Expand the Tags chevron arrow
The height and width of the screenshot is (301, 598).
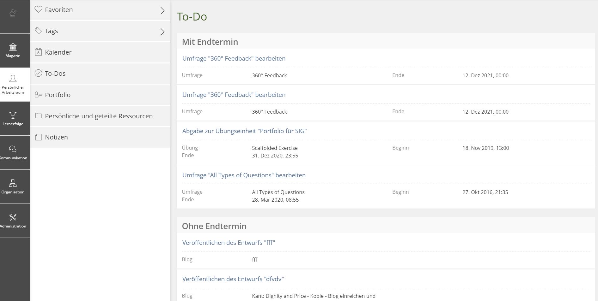coord(162,32)
